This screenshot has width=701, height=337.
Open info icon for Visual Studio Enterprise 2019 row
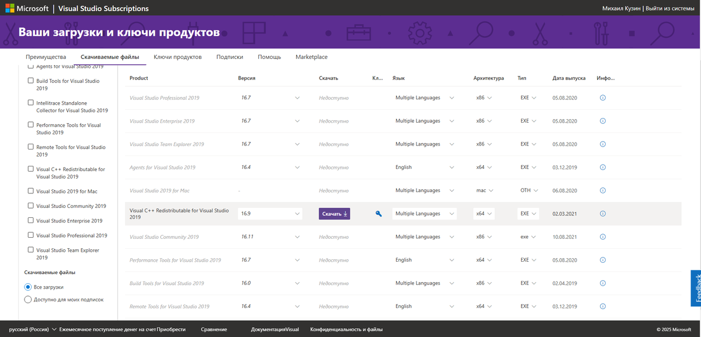(603, 121)
